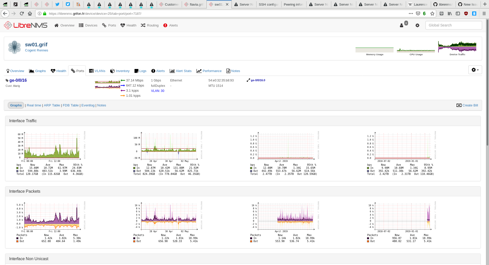Click the expand arrow beside ge-0/0/16.0
The image size is (489, 265).
[248, 80]
